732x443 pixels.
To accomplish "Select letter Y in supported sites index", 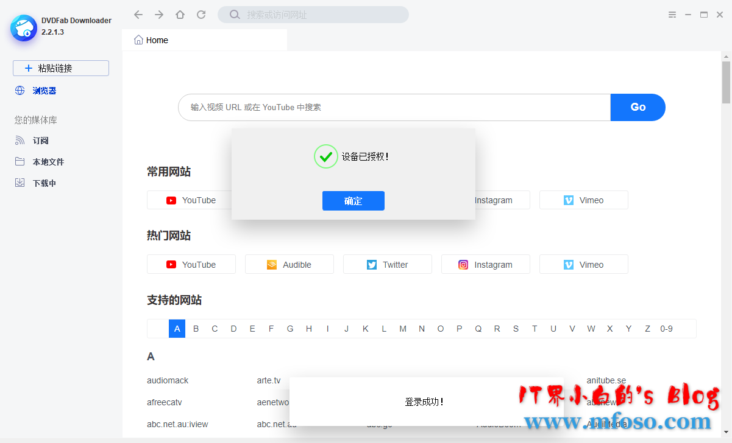I will [628, 329].
